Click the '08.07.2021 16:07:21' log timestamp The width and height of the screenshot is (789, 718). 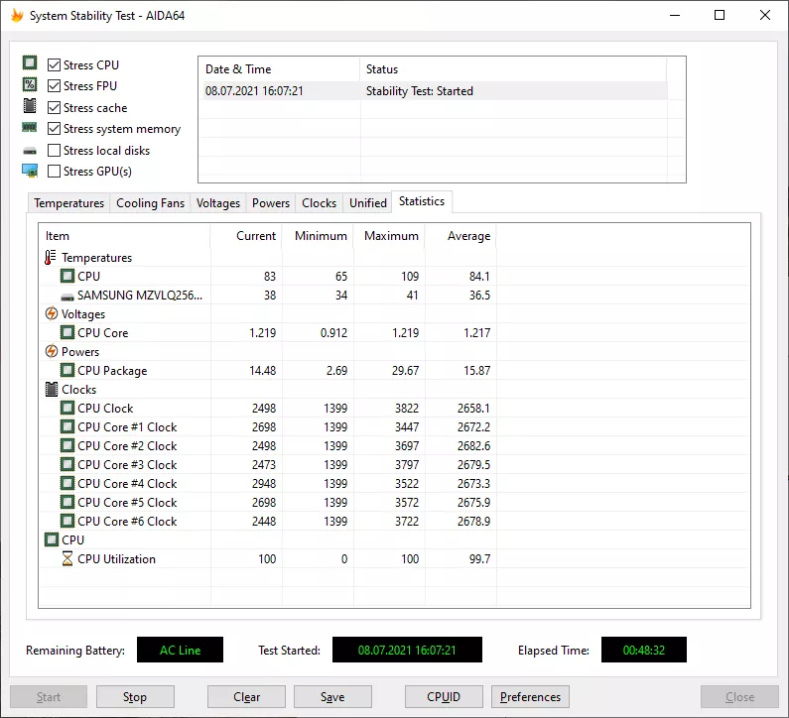click(254, 91)
